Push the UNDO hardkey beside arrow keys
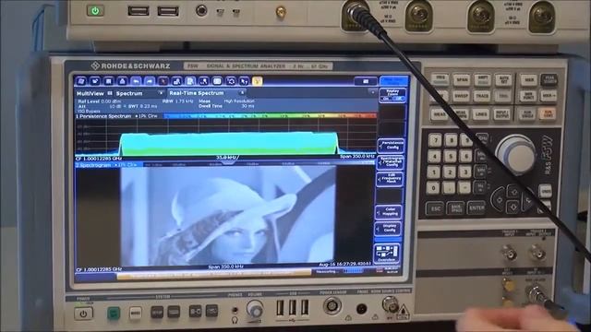Image resolution: width=591 pixels, height=332 pixels. pyautogui.click(x=545, y=191)
